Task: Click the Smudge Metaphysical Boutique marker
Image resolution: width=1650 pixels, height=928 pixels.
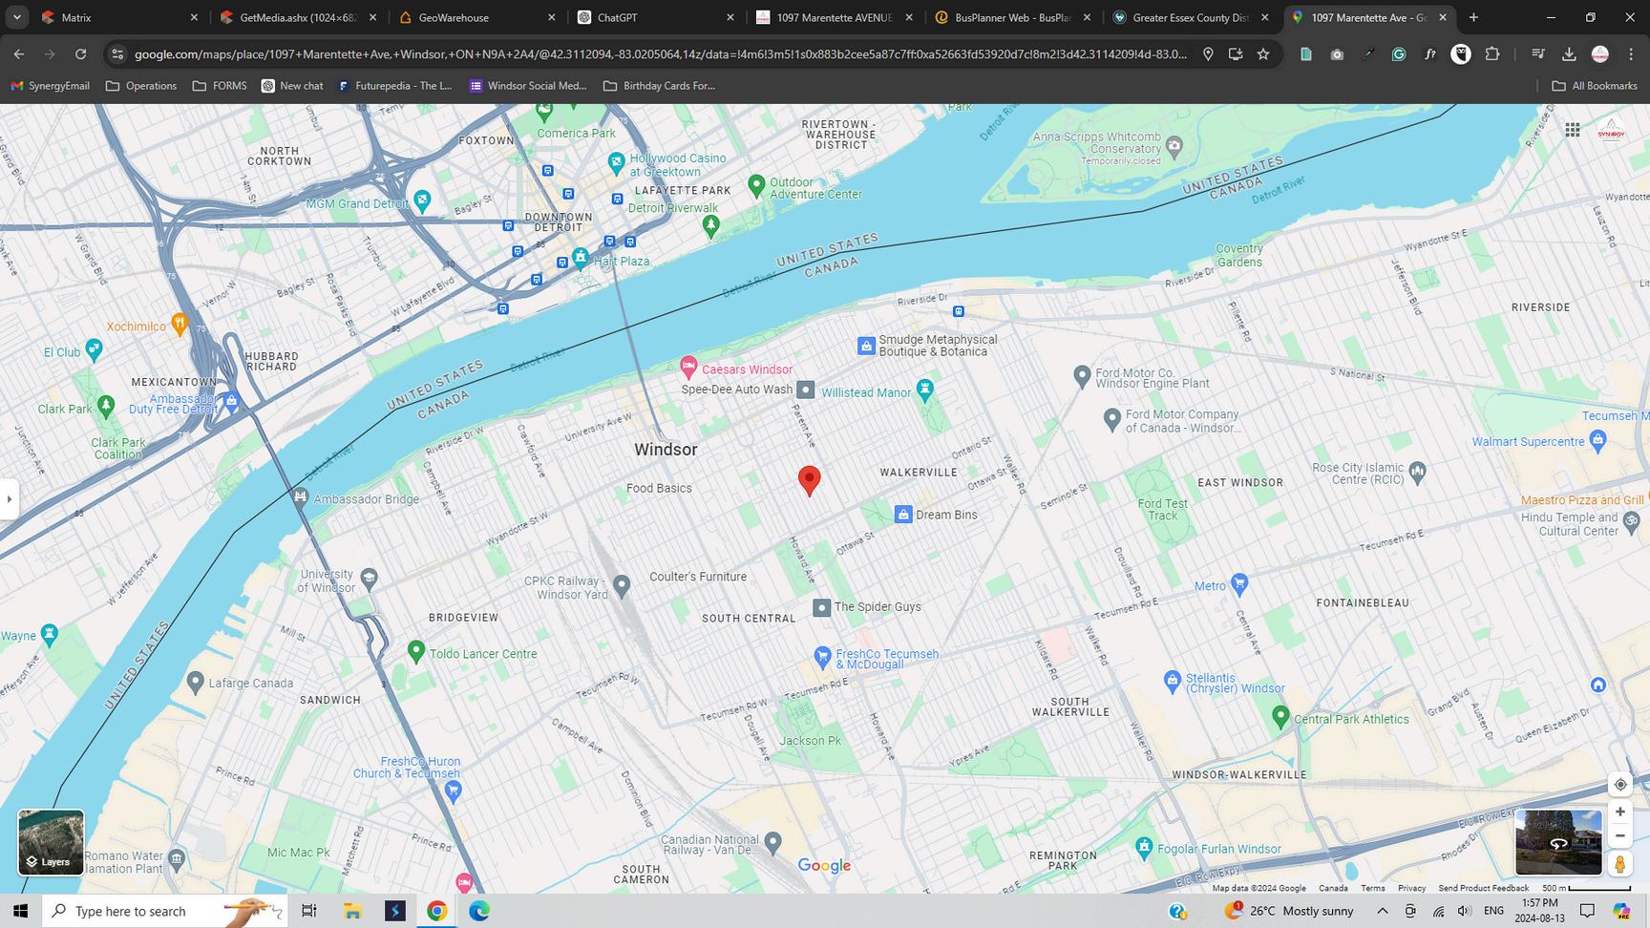Action: pos(866,346)
